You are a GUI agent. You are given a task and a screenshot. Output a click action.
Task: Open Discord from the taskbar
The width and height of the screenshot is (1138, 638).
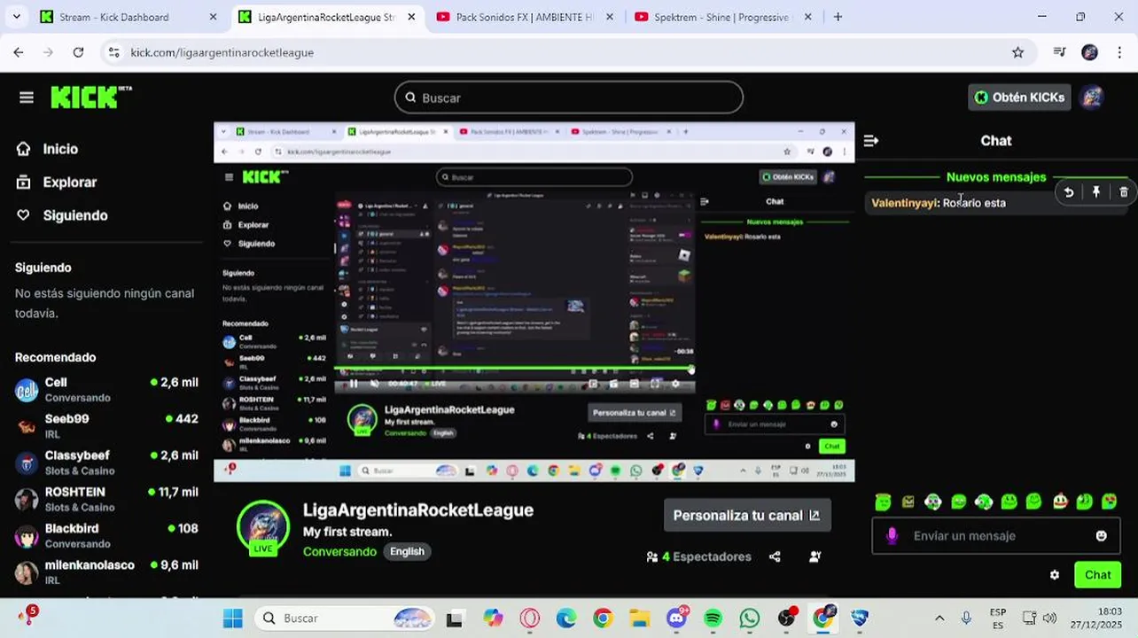[677, 619]
